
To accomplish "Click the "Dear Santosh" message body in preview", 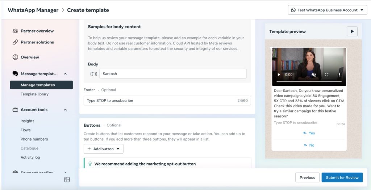I will coord(309,103).
